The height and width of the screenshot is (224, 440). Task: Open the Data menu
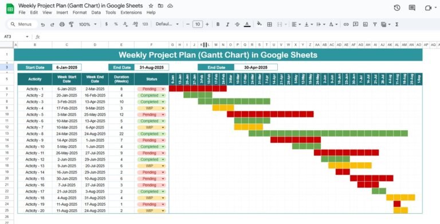pyautogui.click(x=96, y=13)
